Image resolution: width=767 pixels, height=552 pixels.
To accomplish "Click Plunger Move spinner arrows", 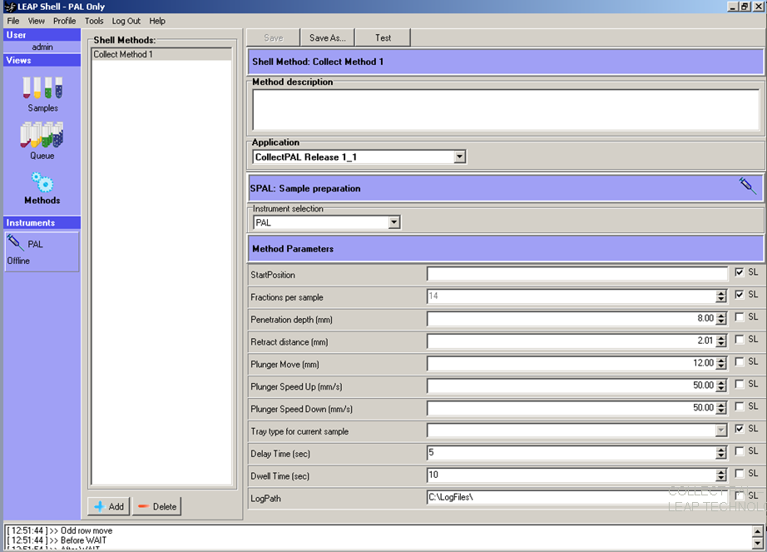I will click(x=721, y=363).
